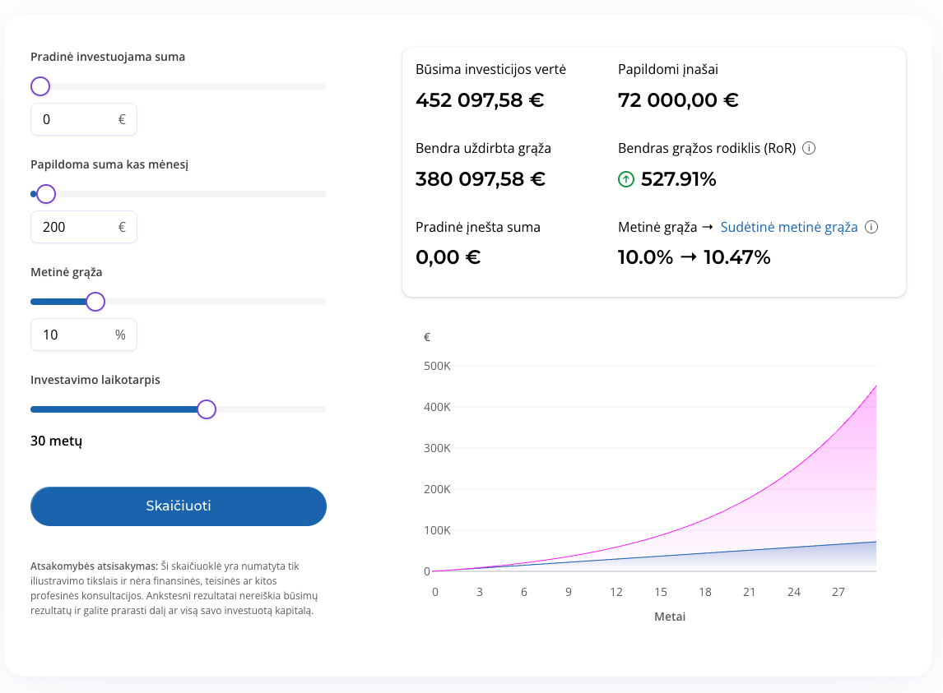Click the initial investment input showing 0
943x693 pixels.
(84, 119)
